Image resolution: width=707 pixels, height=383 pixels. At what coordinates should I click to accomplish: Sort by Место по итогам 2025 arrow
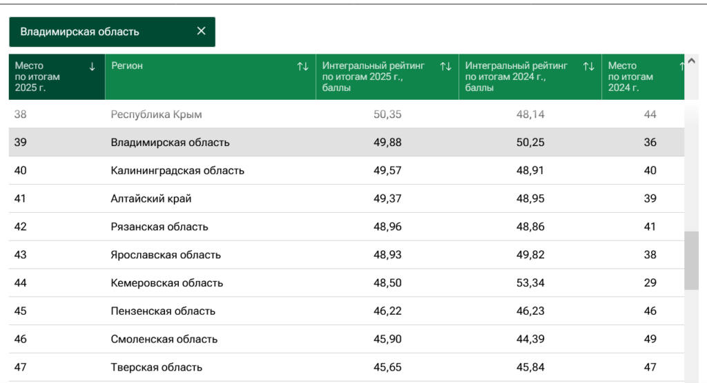click(x=92, y=67)
